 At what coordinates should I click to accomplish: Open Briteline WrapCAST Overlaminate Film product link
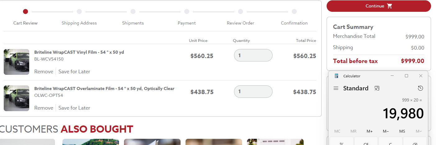[x=104, y=88]
